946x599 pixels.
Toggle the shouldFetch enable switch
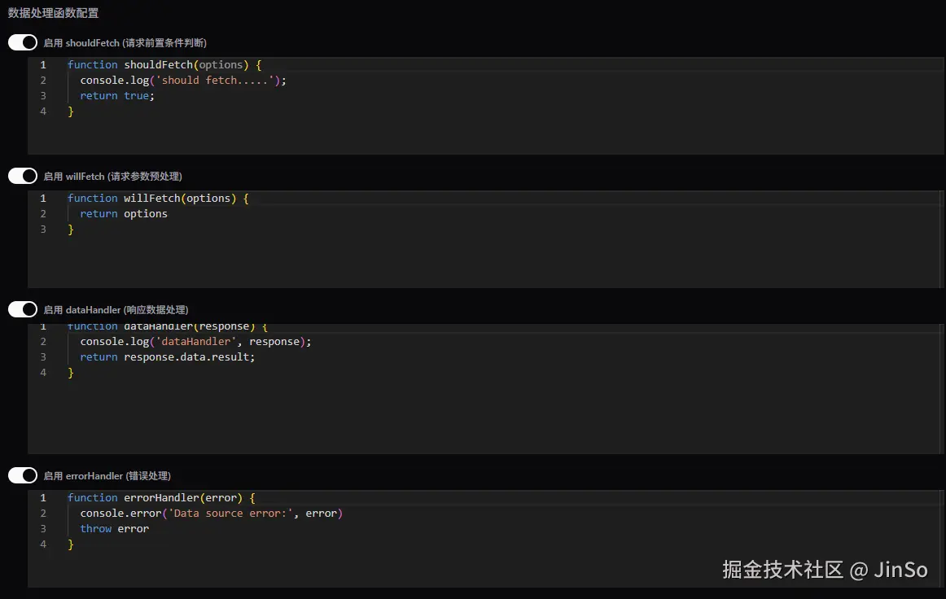[x=23, y=42]
